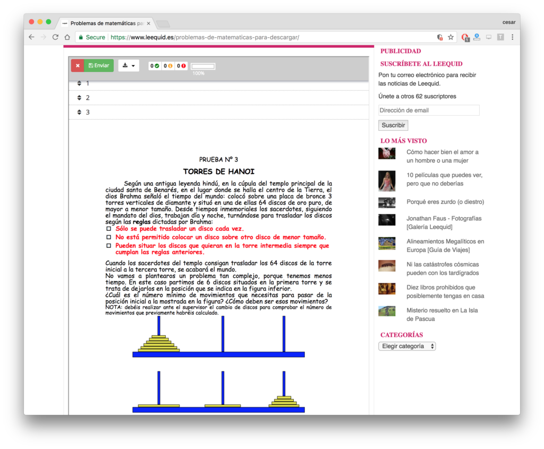This screenshot has width=544, height=449.
Task: Click the green check counter badge
Action: point(155,66)
